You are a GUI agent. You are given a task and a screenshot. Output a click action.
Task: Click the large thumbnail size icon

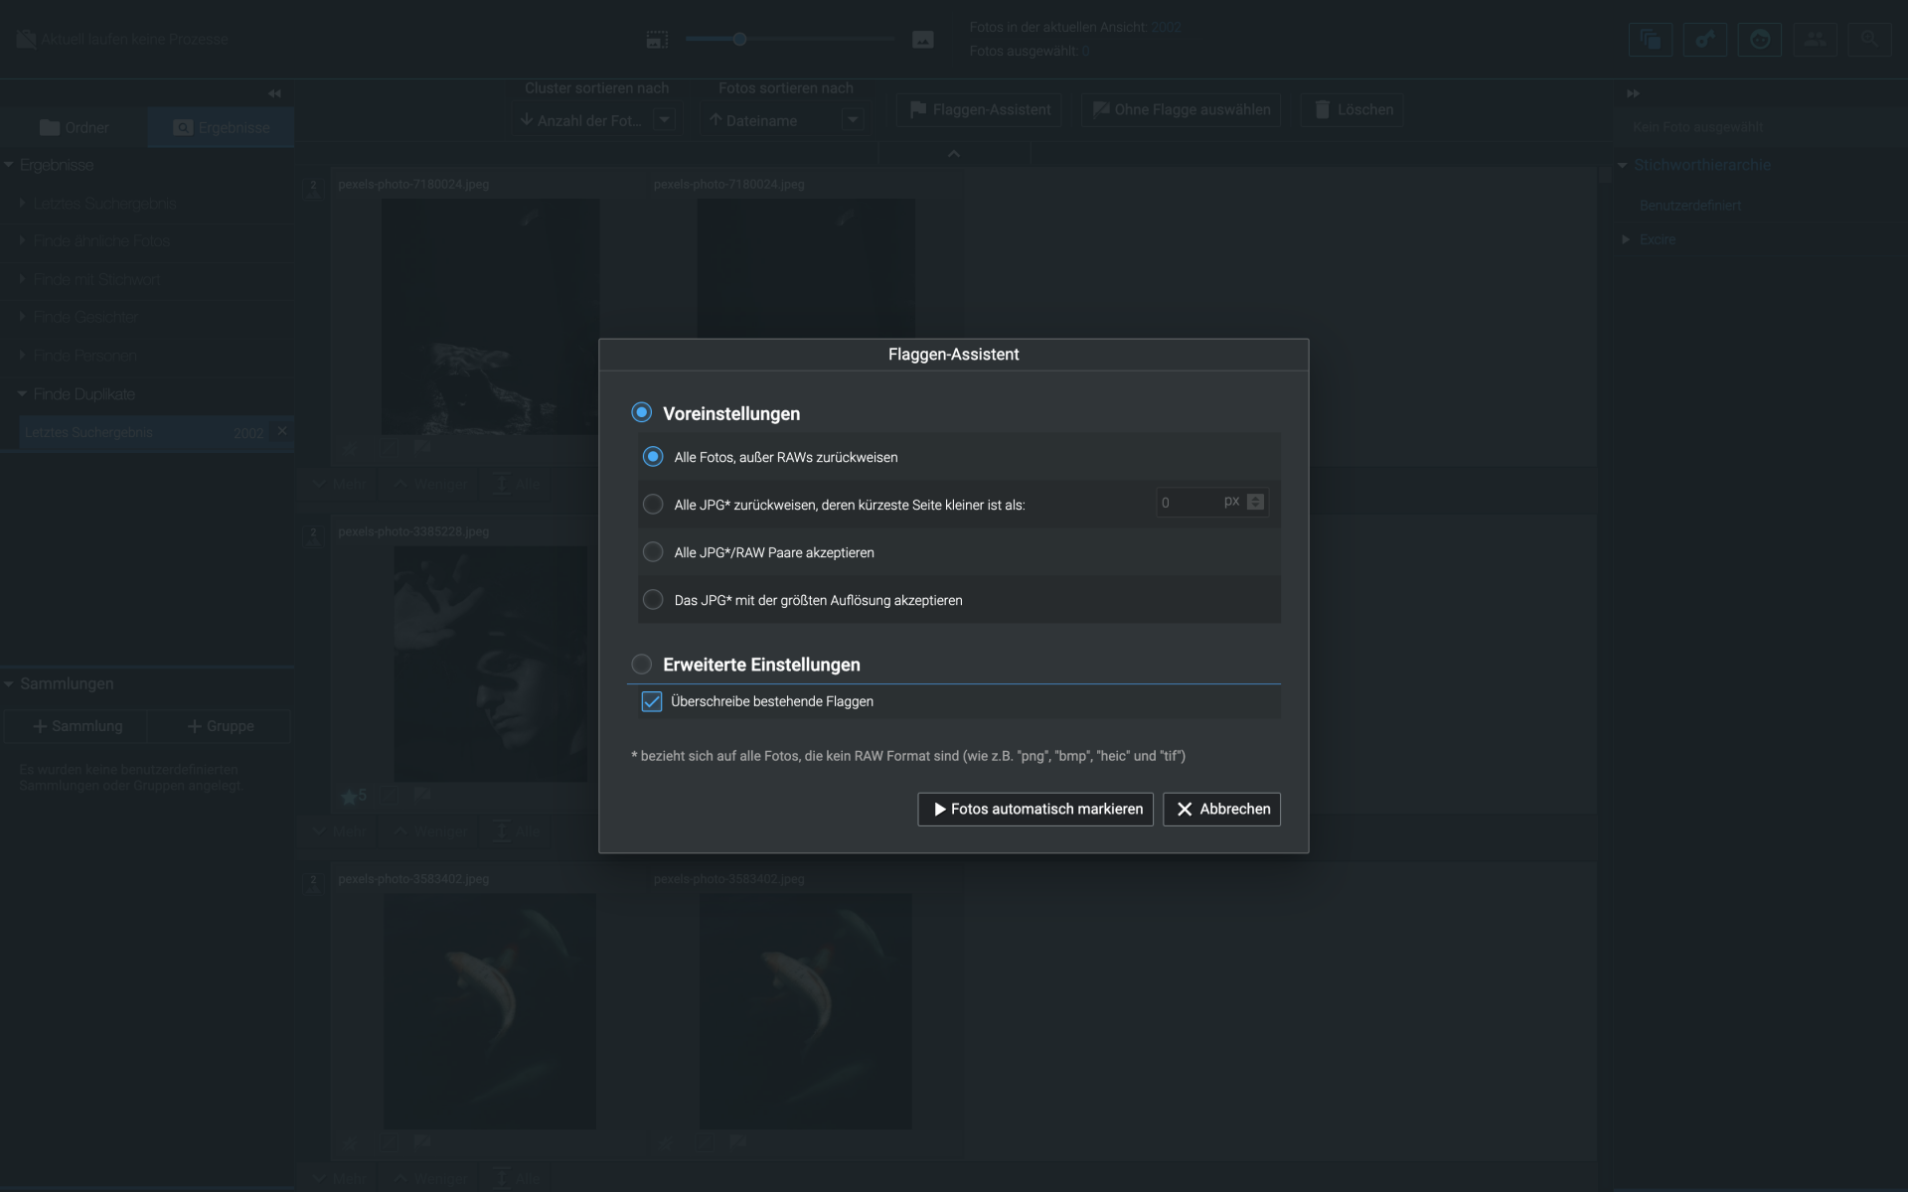click(923, 40)
